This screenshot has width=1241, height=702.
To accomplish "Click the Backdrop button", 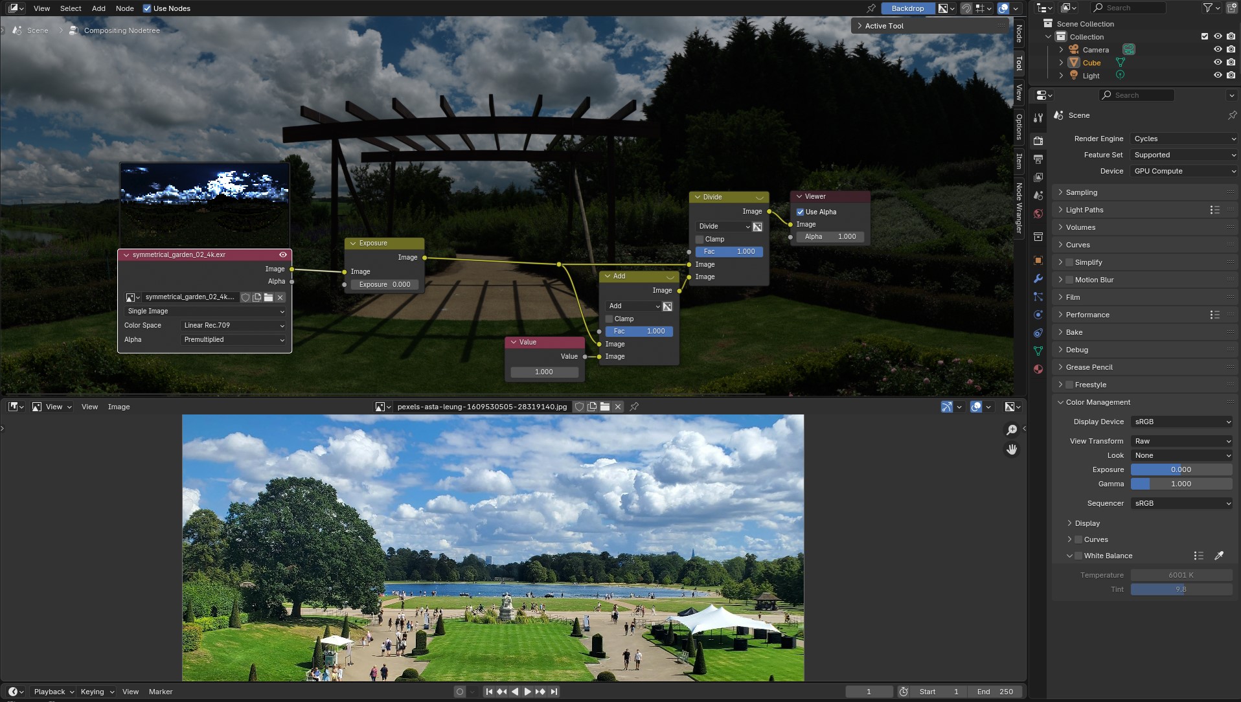I will pos(907,8).
